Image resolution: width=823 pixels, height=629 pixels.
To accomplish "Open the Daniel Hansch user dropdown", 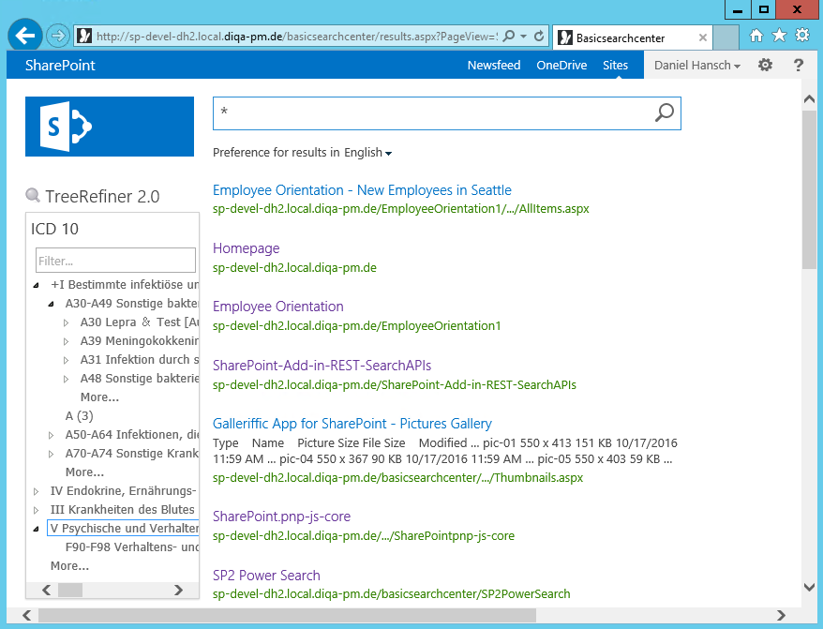I will pos(697,66).
